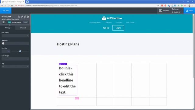Screen dimensions: 195x110
Task: Save the page with the Save button
Action: tap(189, 11)
